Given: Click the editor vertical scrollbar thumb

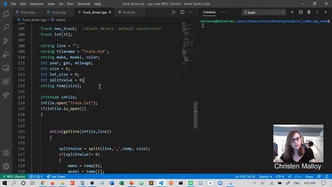Looking at the screenshot, I should [x=196, y=115].
